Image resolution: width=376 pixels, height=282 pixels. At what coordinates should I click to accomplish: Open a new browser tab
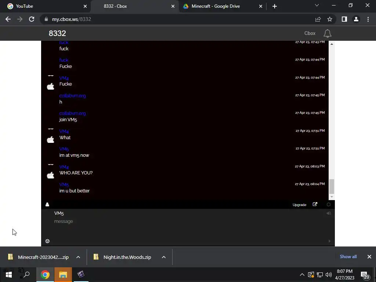click(275, 7)
